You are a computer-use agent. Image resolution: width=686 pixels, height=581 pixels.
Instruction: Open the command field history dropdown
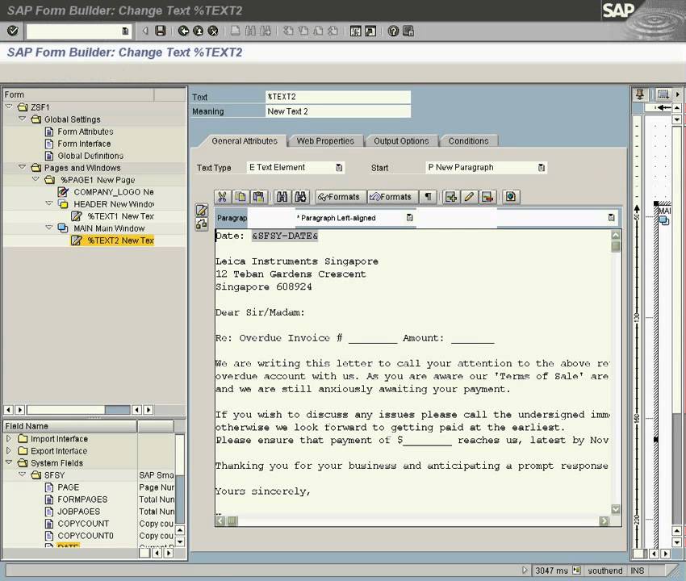point(125,31)
